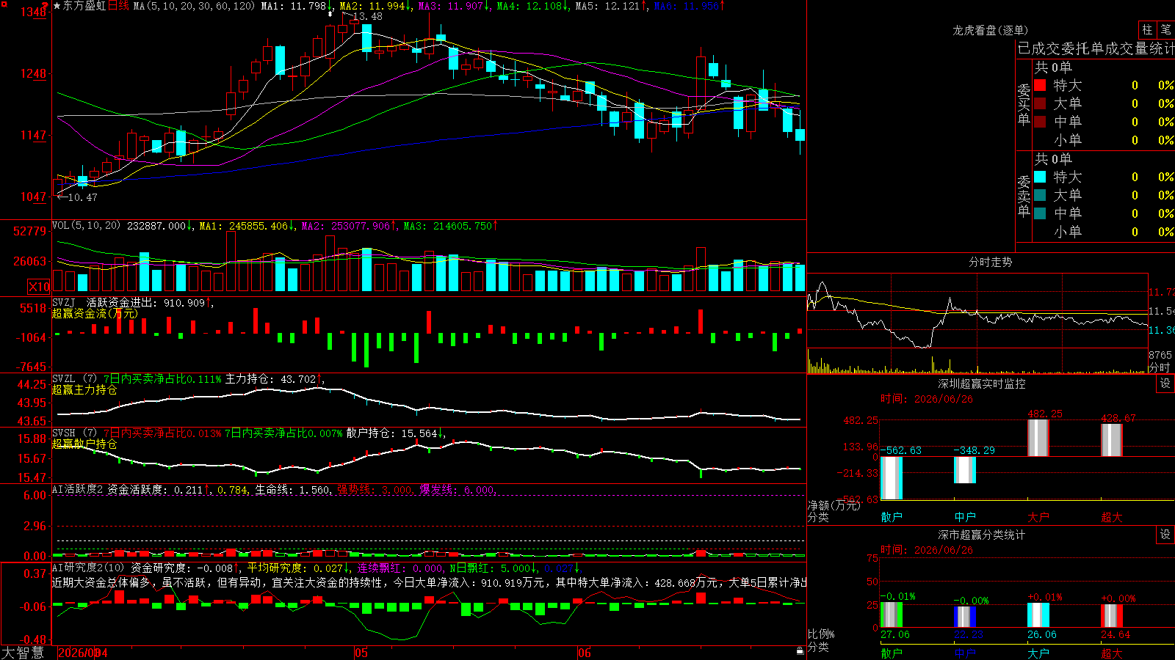Click the 05 month marker on the time axis
The height and width of the screenshot is (660, 1175).
[361, 653]
